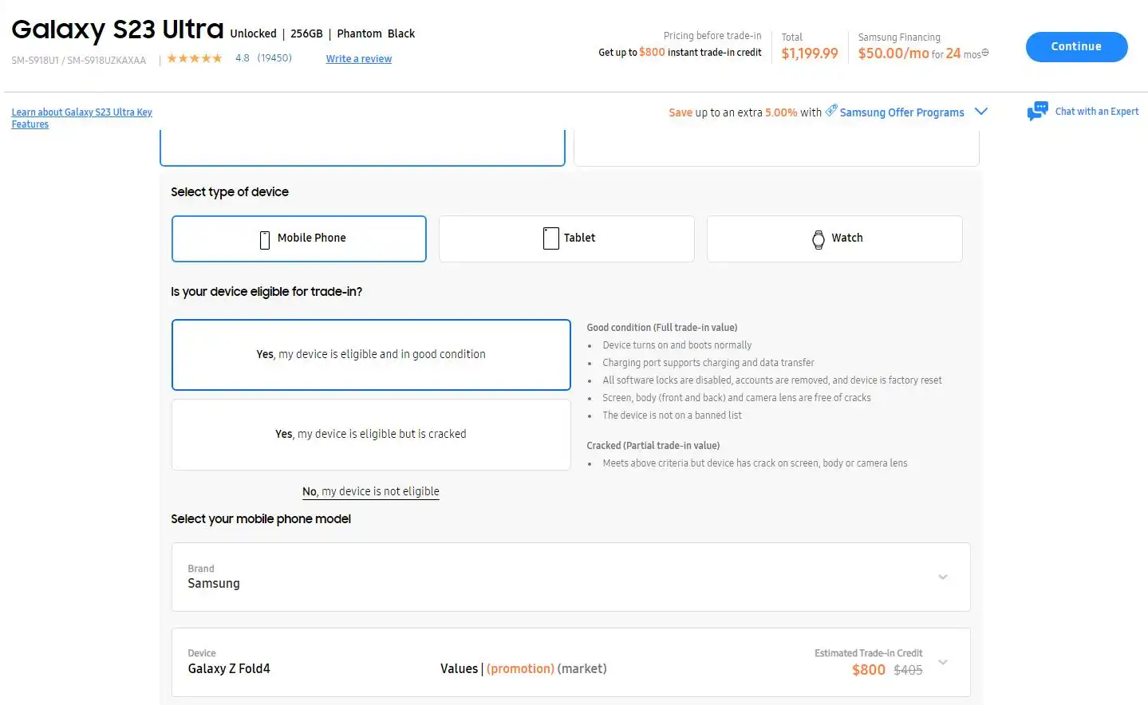This screenshot has width=1148, height=705.
Task: Open the Brand dropdown showing Samsung
Action: 570,577
